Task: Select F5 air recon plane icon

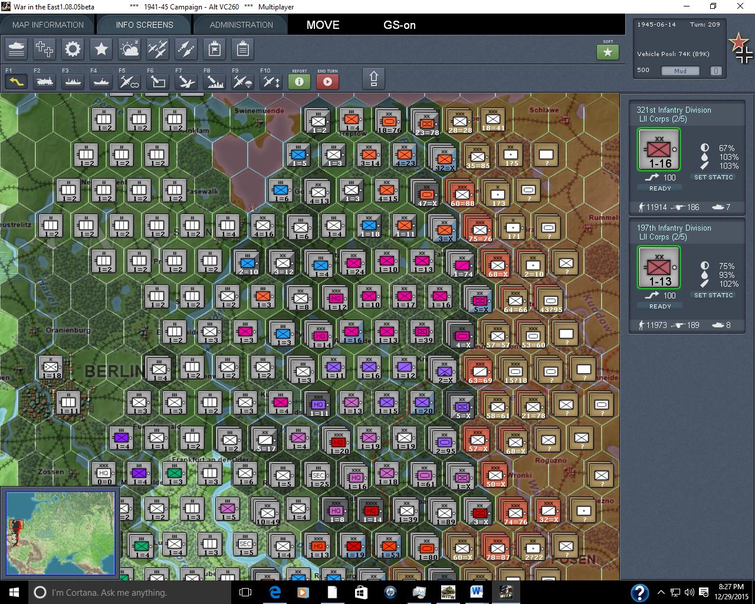Action: coord(129,82)
